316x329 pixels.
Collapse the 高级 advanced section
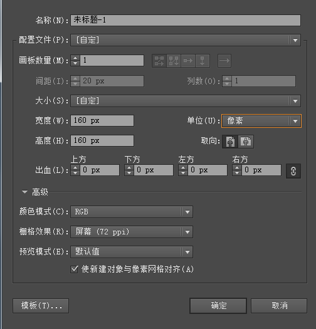25,192
